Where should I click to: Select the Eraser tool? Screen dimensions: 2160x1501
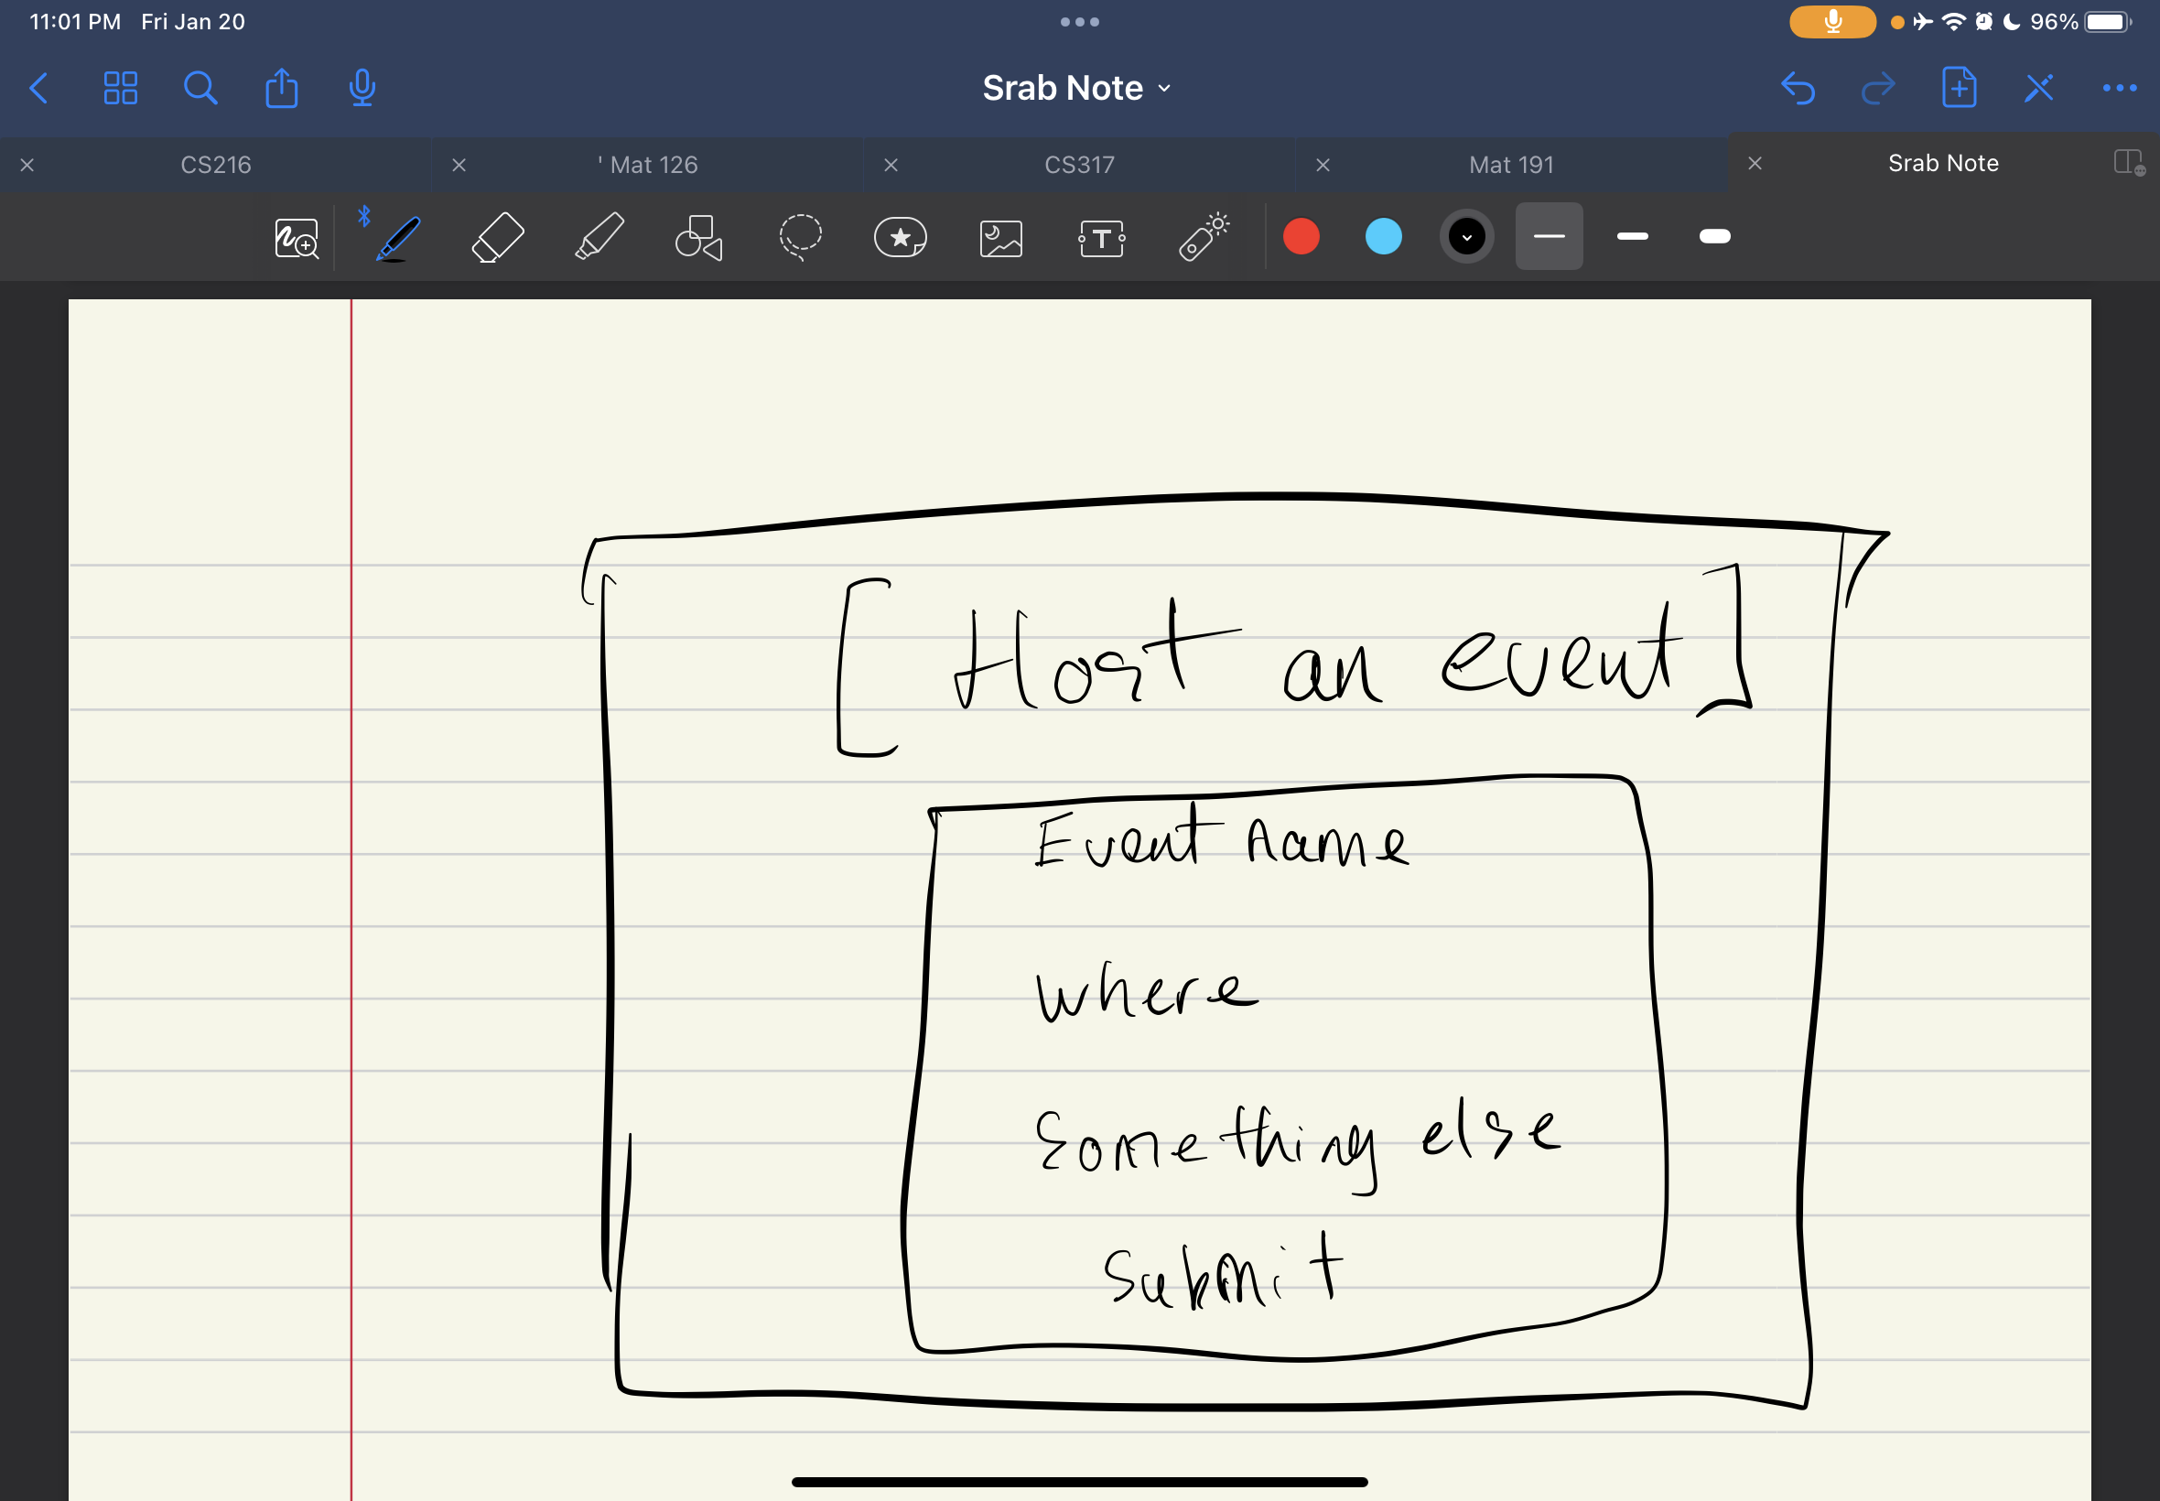tap(496, 237)
